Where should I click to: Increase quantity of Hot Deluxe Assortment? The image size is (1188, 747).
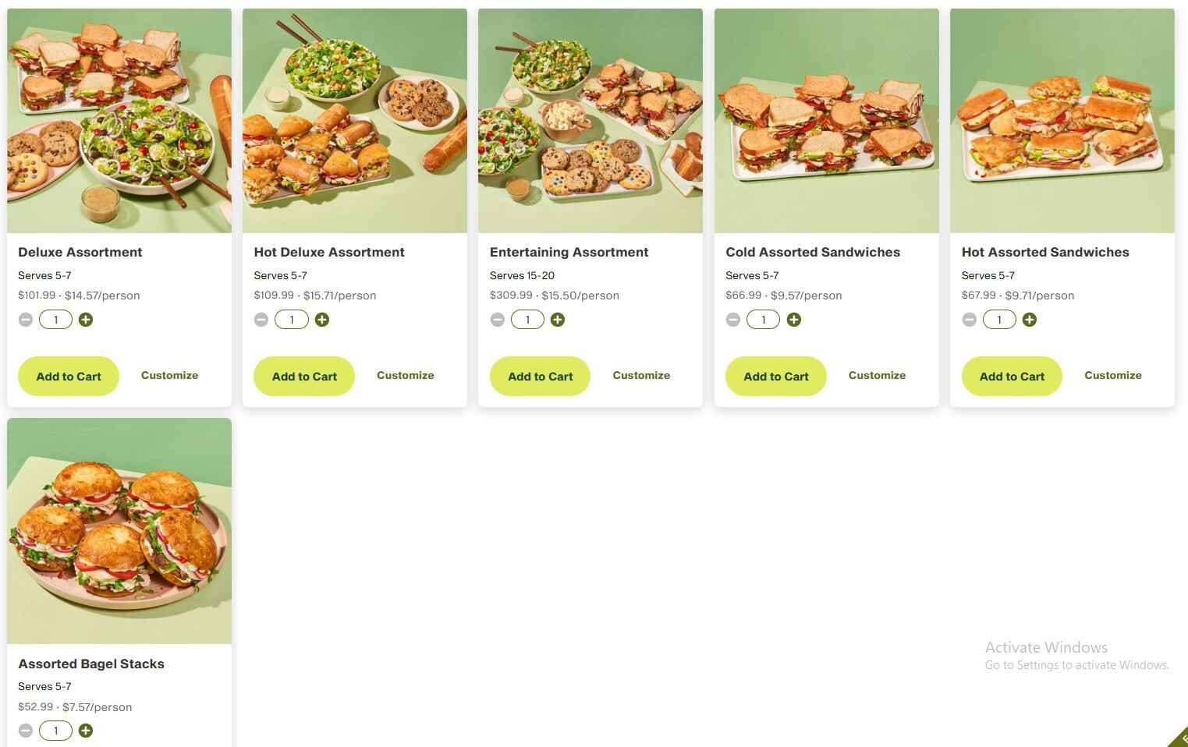(x=322, y=319)
